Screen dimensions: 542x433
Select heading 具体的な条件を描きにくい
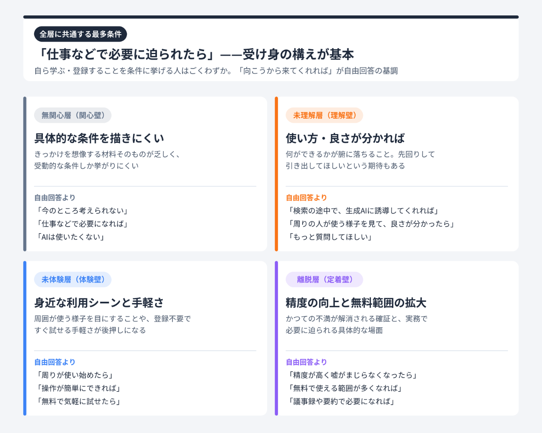coord(99,138)
